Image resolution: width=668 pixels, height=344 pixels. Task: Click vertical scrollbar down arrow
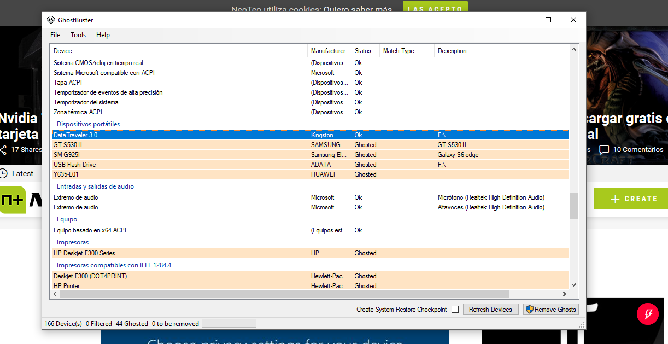573,285
